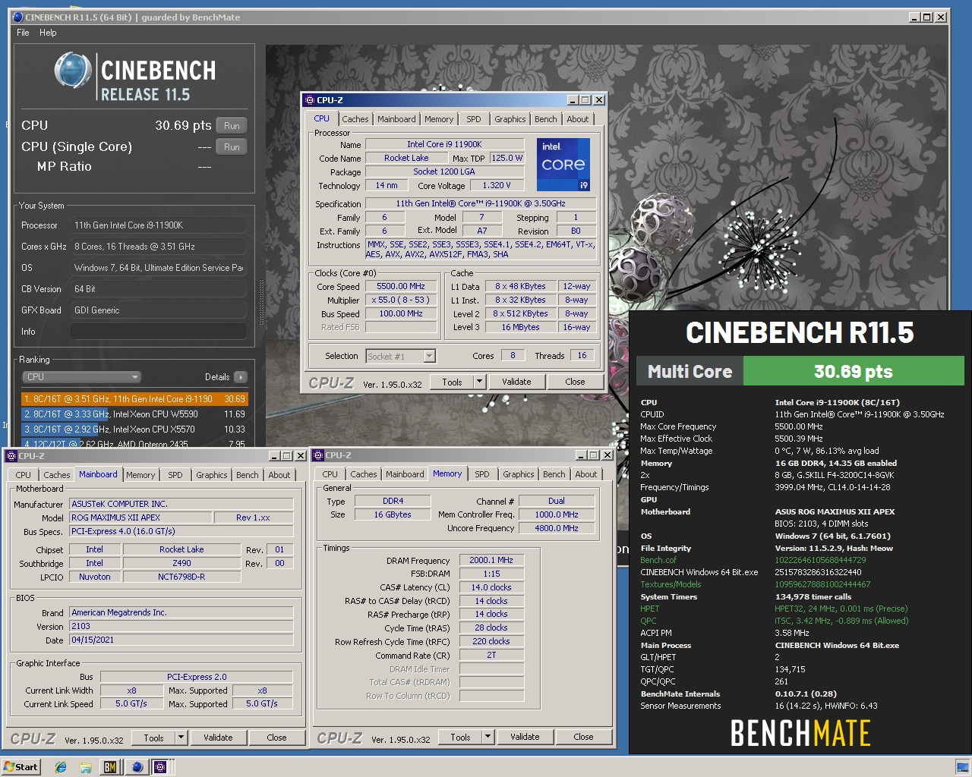Expand Tools arrow in CPU-Z processor window
Image resolution: width=972 pixels, height=777 pixels.
tap(479, 382)
